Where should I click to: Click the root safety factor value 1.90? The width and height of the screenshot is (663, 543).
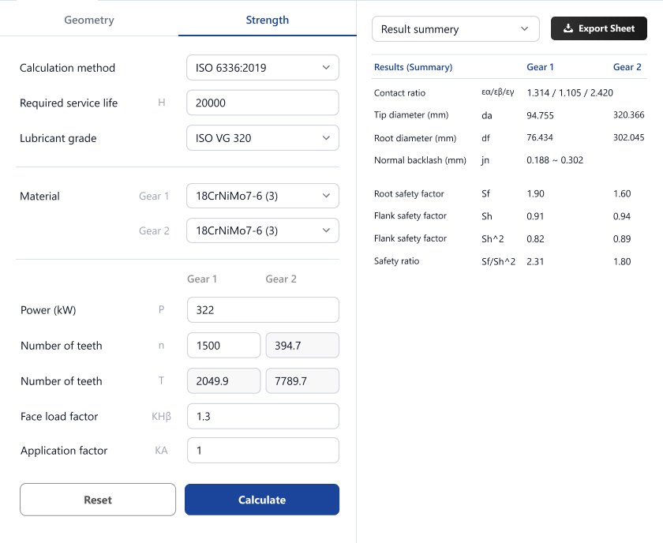(x=535, y=193)
